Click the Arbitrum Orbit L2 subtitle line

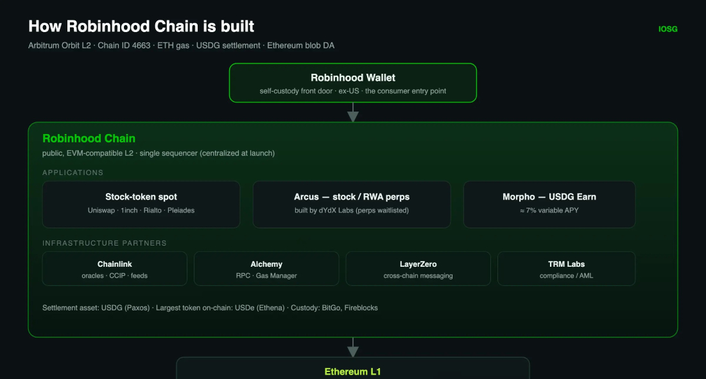pos(182,46)
